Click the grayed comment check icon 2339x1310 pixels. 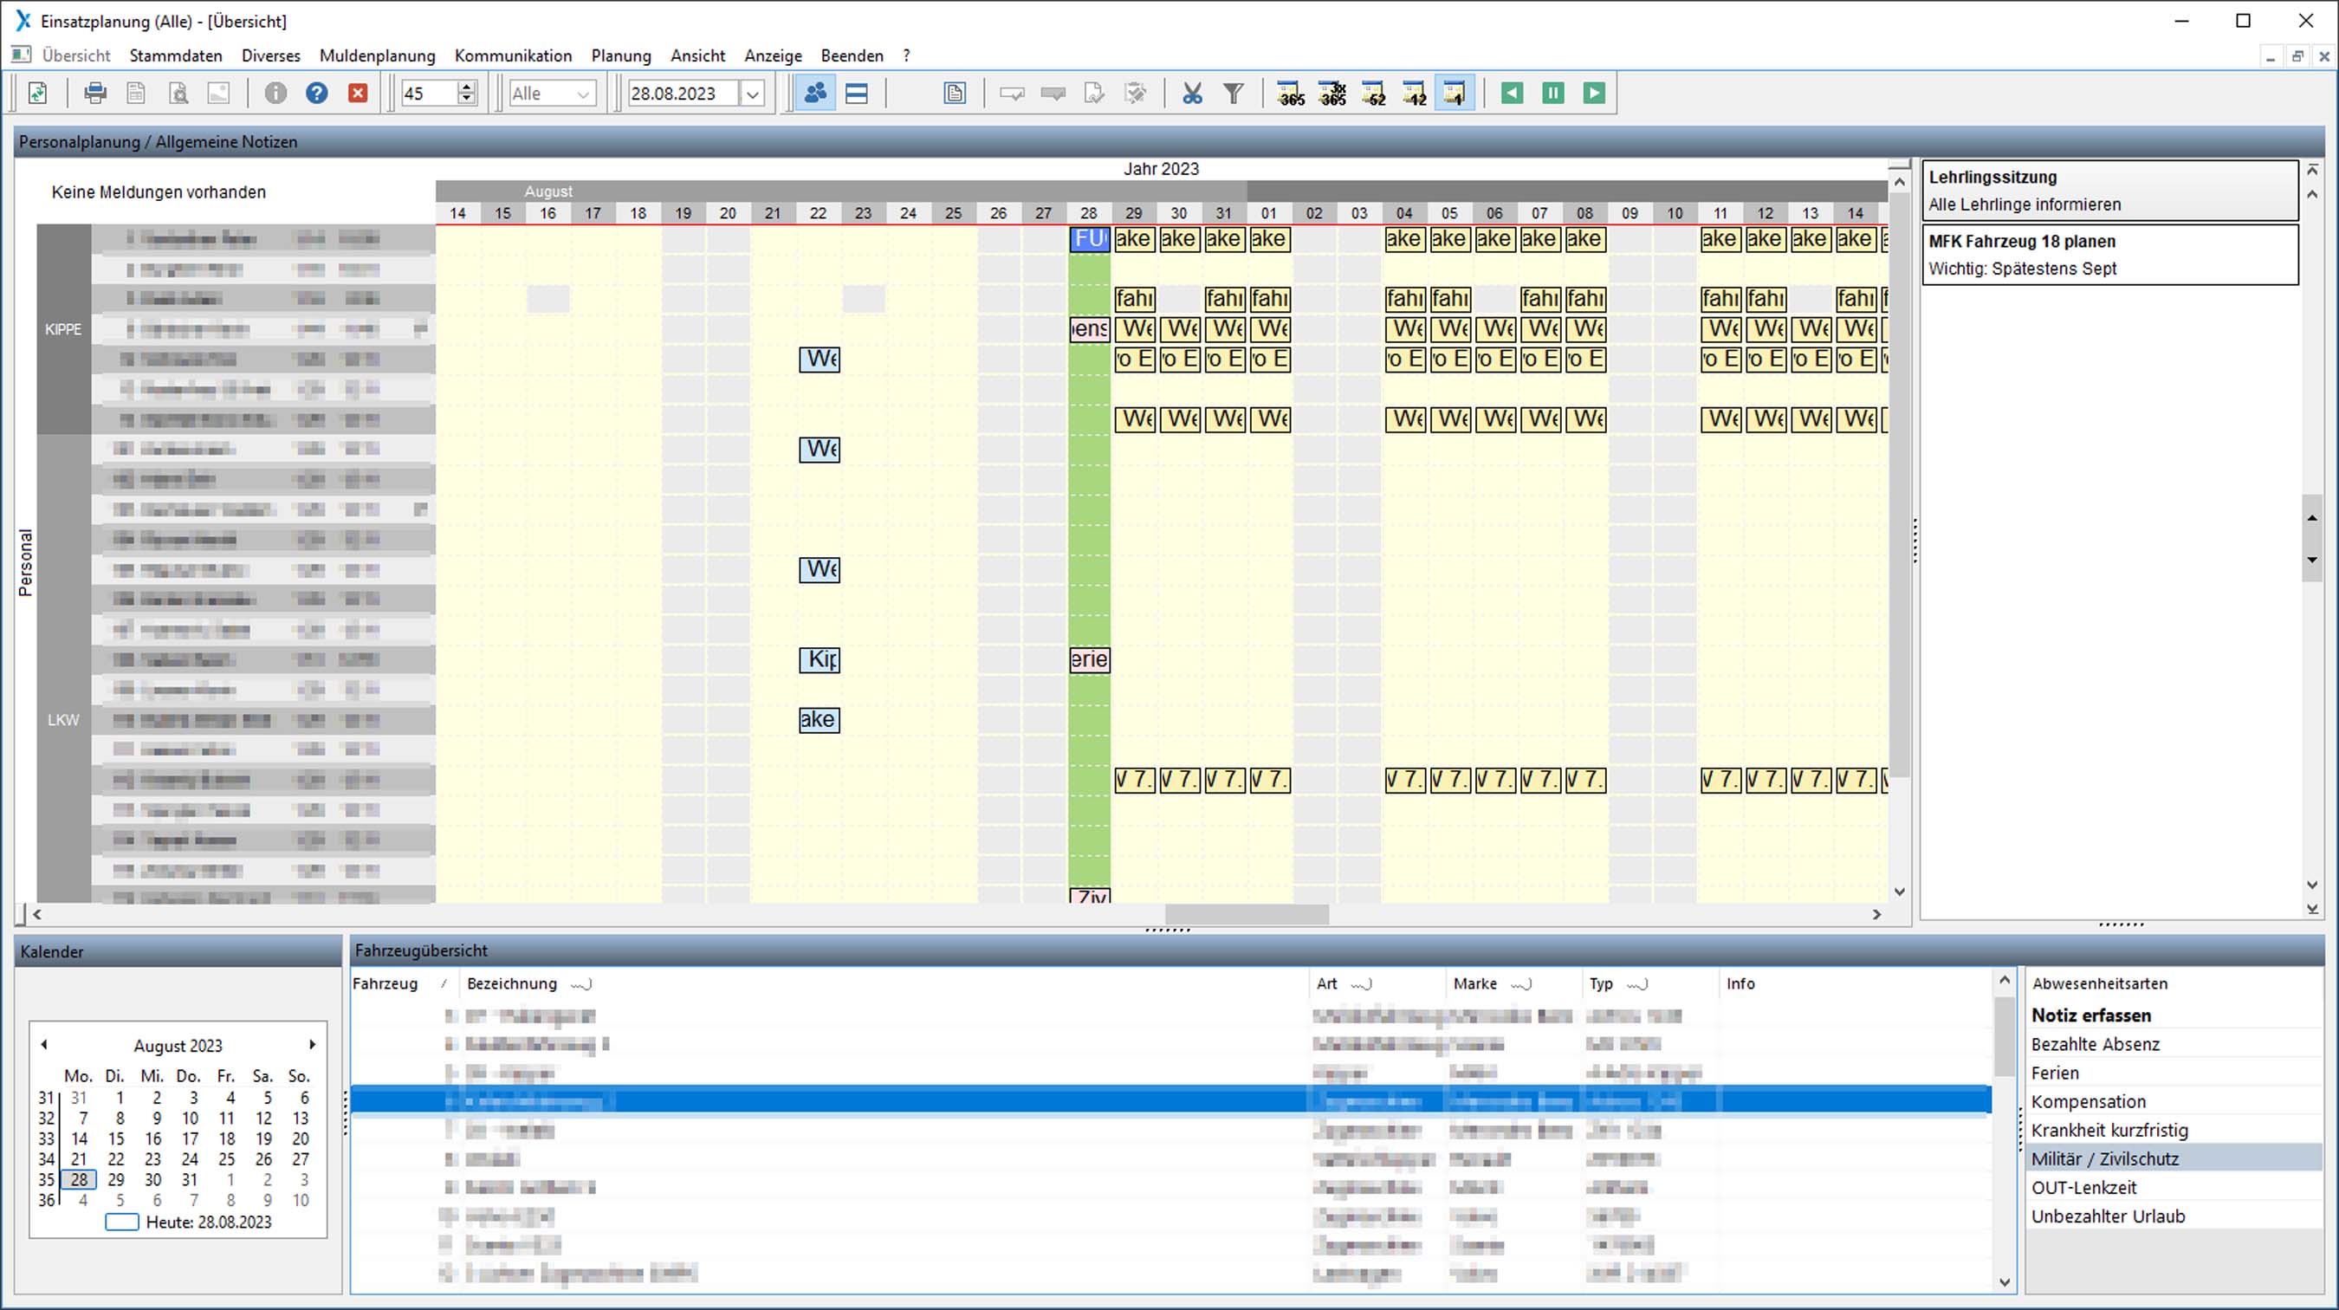coord(1013,93)
